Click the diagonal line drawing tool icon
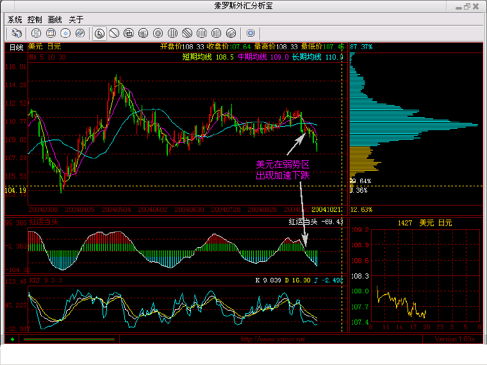Image resolution: width=487 pixels, height=365 pixels. (114, 33)
